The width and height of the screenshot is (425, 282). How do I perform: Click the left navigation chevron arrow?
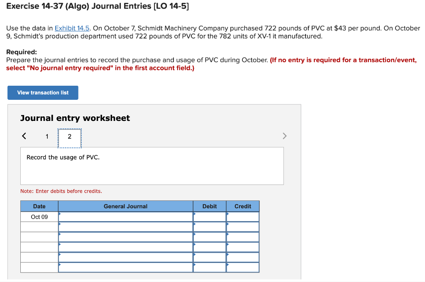(24, 136)
